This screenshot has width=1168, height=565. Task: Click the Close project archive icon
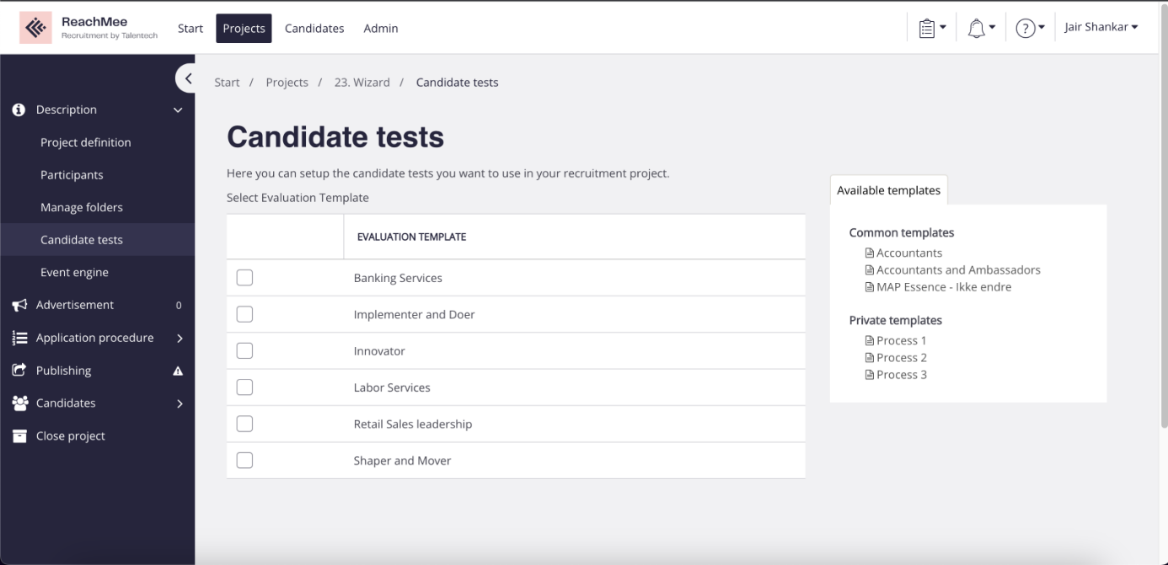19,436
